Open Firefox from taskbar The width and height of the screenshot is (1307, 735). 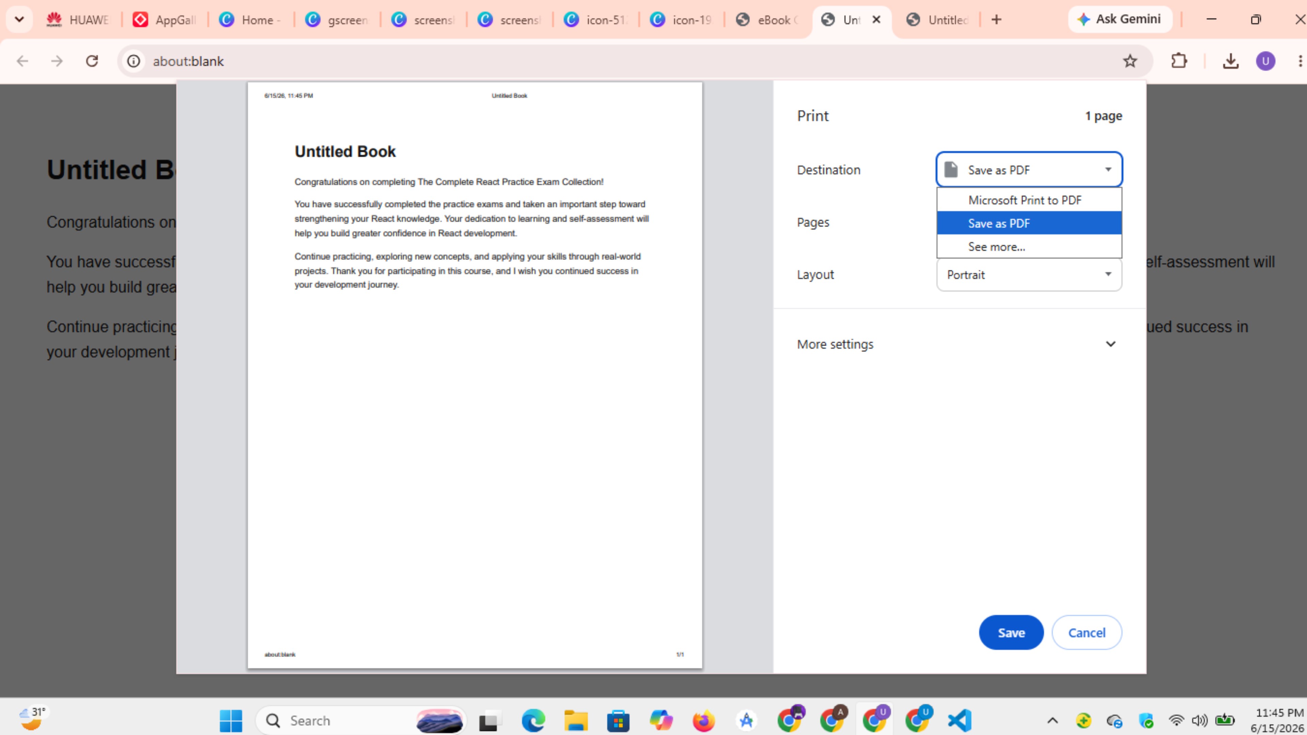[704, 720]
